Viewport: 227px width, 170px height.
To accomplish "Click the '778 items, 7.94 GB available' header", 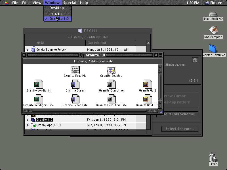I will click(x=88, y=37).
